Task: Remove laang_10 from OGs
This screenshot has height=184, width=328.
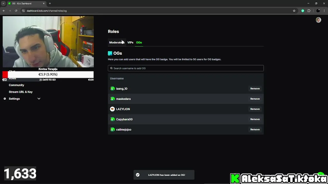Action: [x=255, y=88]
